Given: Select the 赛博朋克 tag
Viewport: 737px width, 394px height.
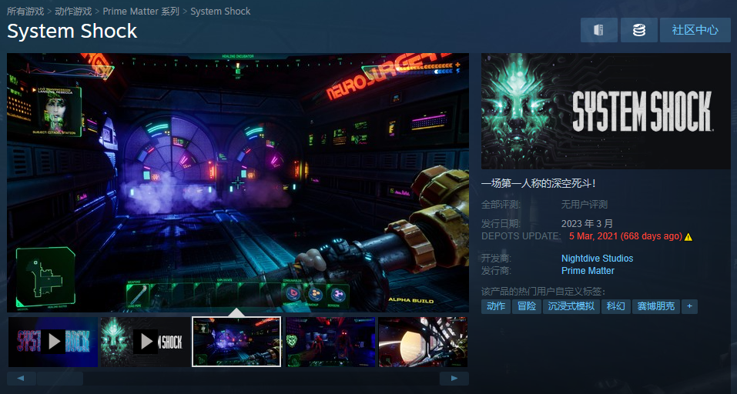Looking at the screenshot, I should click(x=655, y=306).
